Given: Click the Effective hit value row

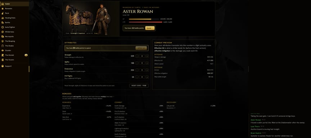Looking at the screenshot, I should pos(184,60).
